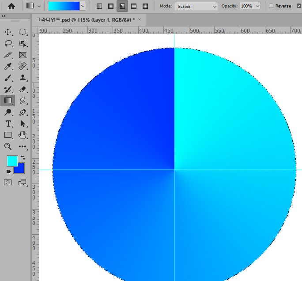Choose Diamond Gradient style

(x=145, y=6)
